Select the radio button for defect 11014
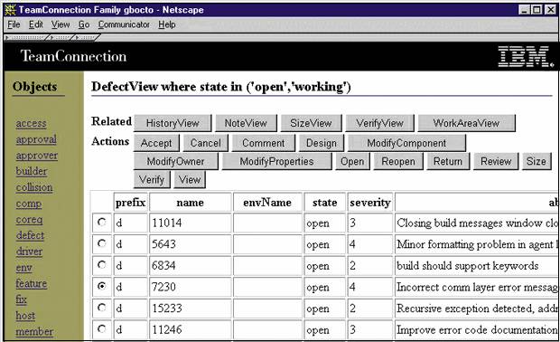 point(102,223)
